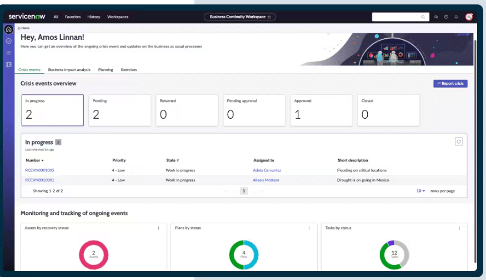
Task: Sort by the Priority column header
Action: pos(119,160)
